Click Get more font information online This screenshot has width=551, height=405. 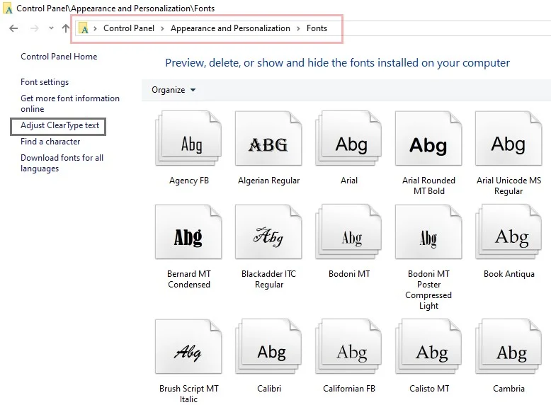click(x=70, y=103)
